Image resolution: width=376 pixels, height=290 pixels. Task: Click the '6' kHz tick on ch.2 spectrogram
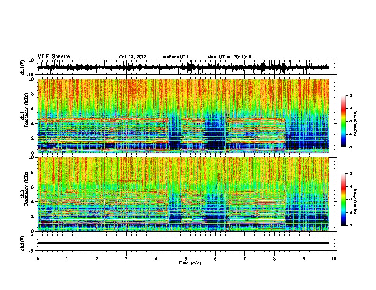coord(33,187)
